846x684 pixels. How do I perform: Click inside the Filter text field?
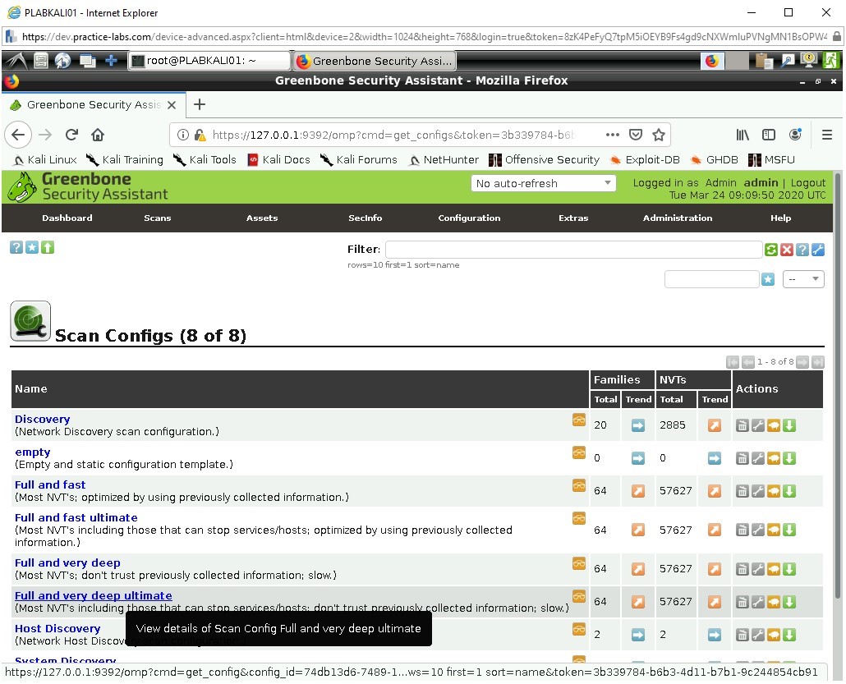(572, 249)
